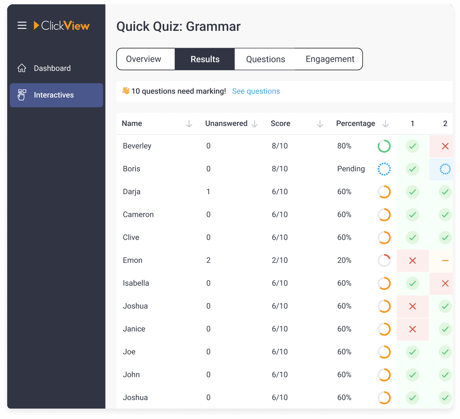Click Cameron's 60% progress ring
460x419 pixels.
coord(384,215)
